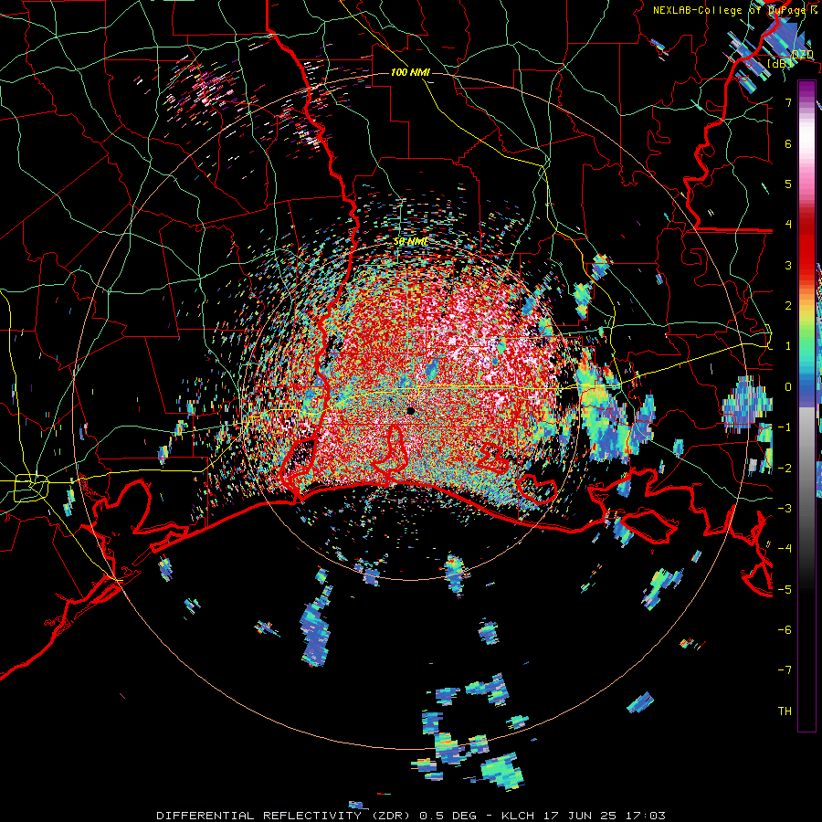Click the "-3" tick label on color scale
The height and width of the screenshot is (822, 822).
[x=785, y=509]
